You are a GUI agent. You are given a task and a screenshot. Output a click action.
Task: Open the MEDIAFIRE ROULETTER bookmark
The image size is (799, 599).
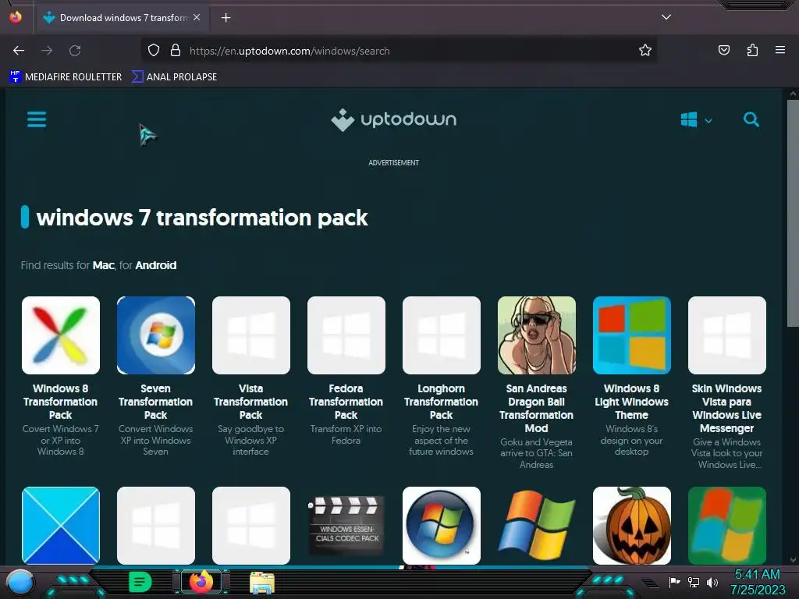66,77
